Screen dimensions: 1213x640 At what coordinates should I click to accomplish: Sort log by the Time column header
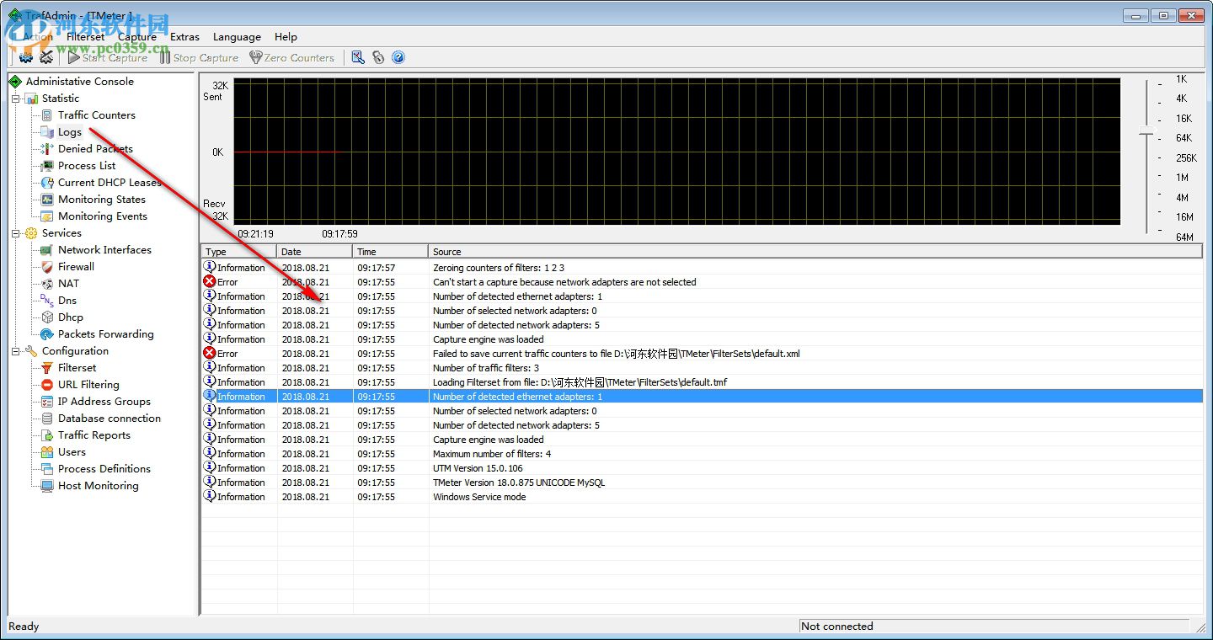[390, 252]
